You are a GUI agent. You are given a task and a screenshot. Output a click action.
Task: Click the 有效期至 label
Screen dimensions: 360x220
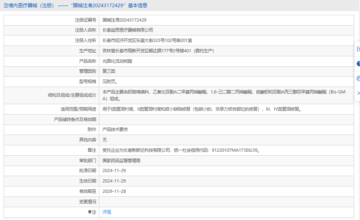click(x=88, y=191)
